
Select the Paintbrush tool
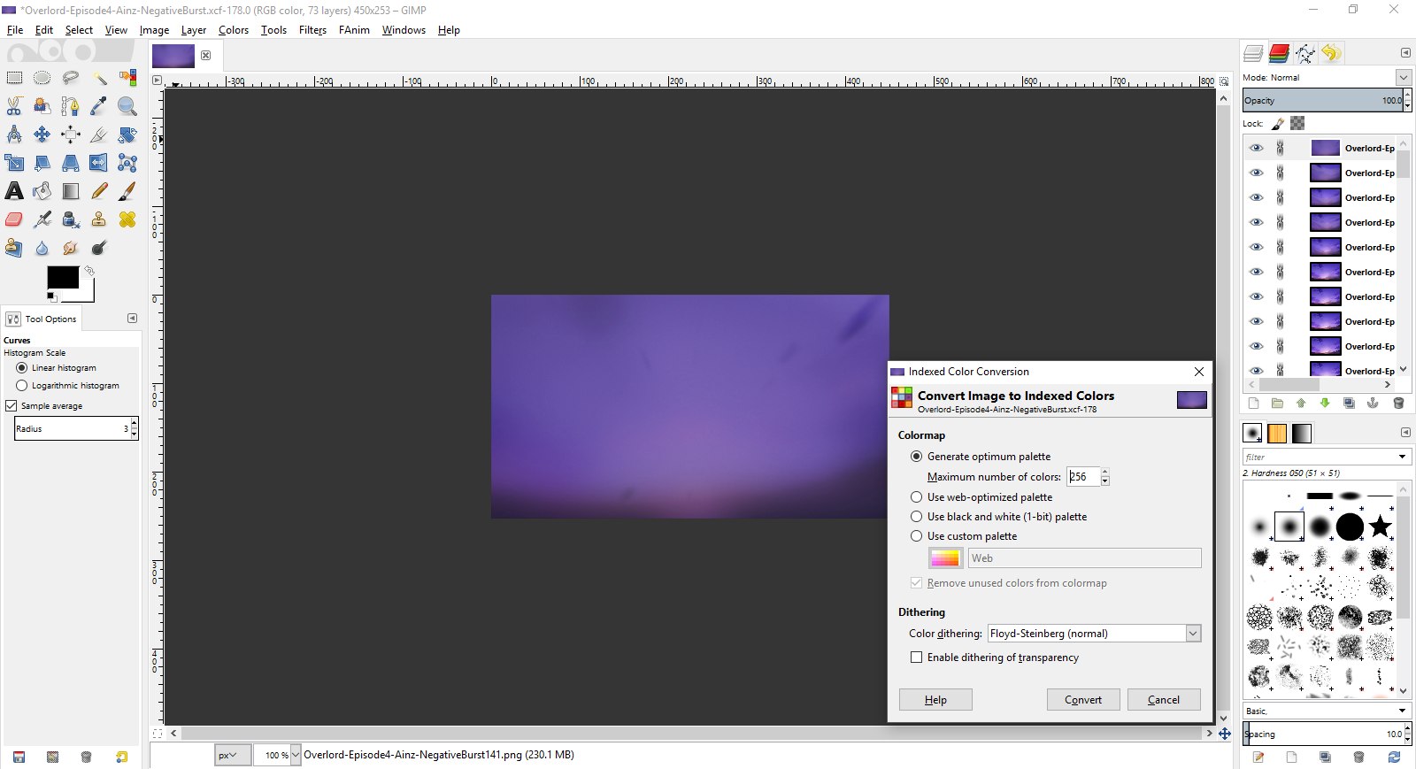[127, 191]
